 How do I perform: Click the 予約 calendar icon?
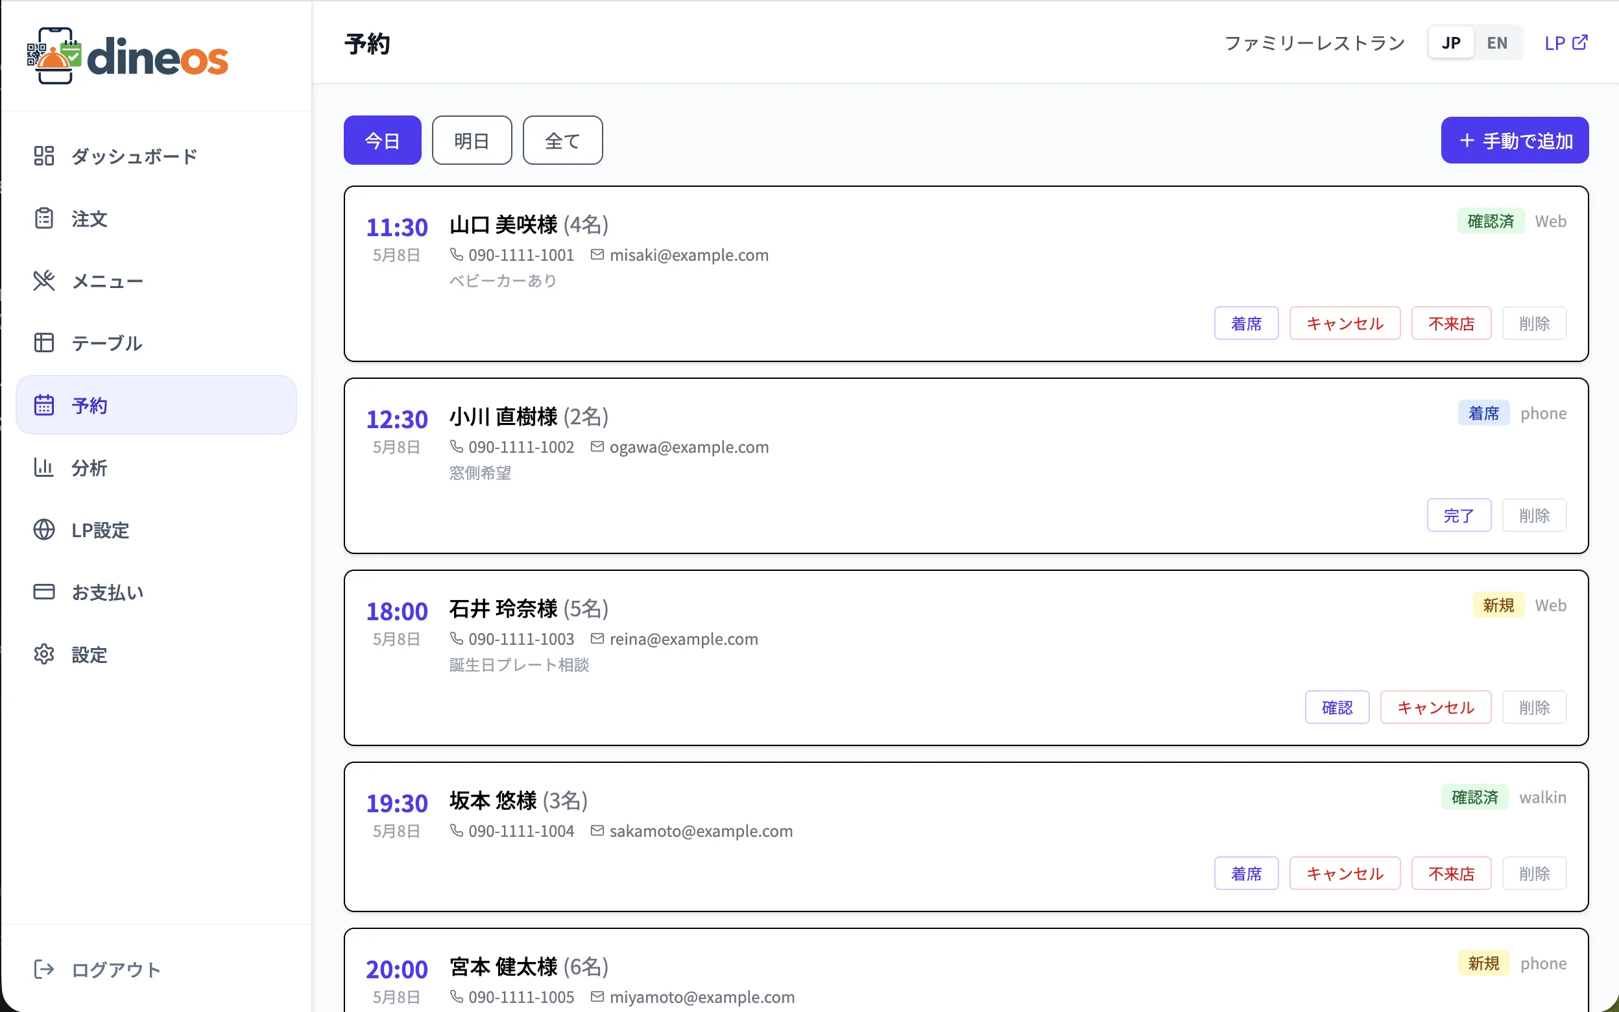[44, 405]
